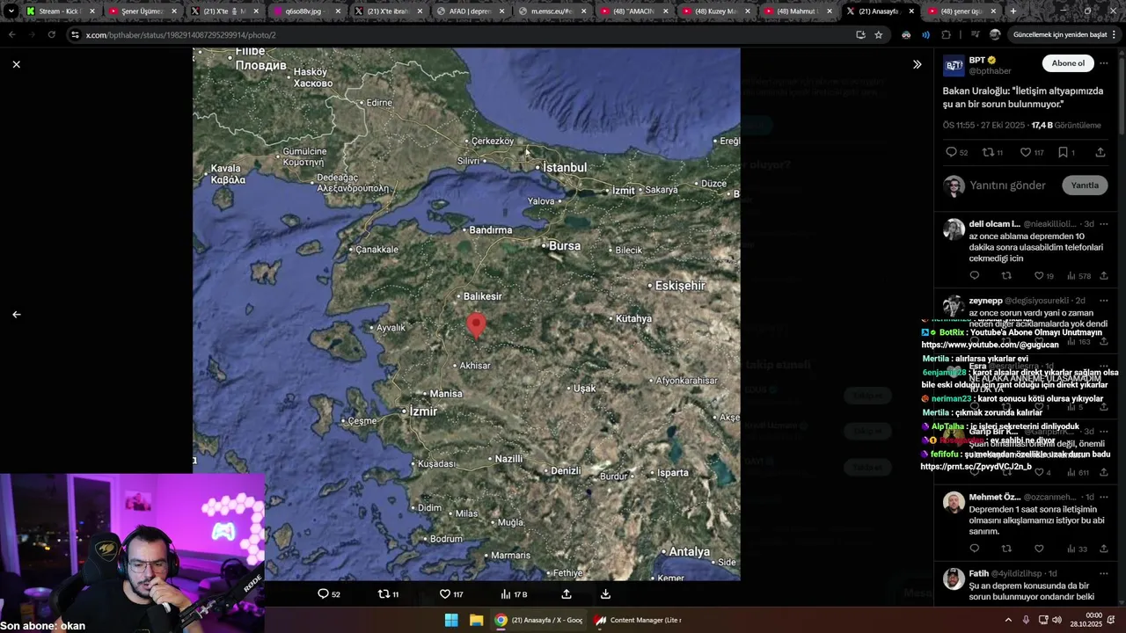The height and width of the screenshot is (633, 1126).
Task: Click the browser back arrow
Action: [x=11, y=34]
